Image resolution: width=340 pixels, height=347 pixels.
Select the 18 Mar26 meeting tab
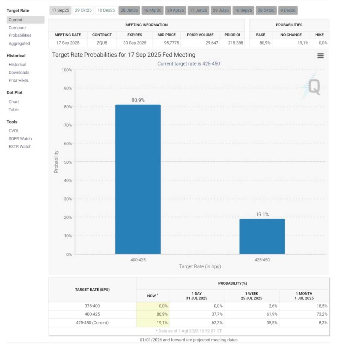(x=152, y=11)
